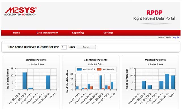Click the Reload button

pos(86,47)
